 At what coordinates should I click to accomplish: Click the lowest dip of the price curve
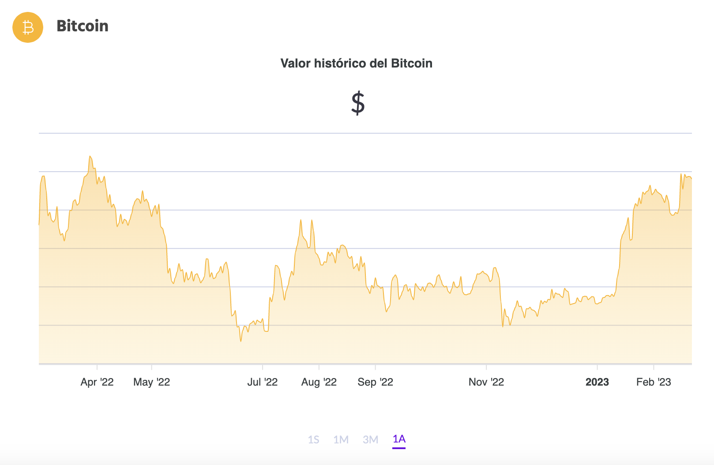click(240, 341)
